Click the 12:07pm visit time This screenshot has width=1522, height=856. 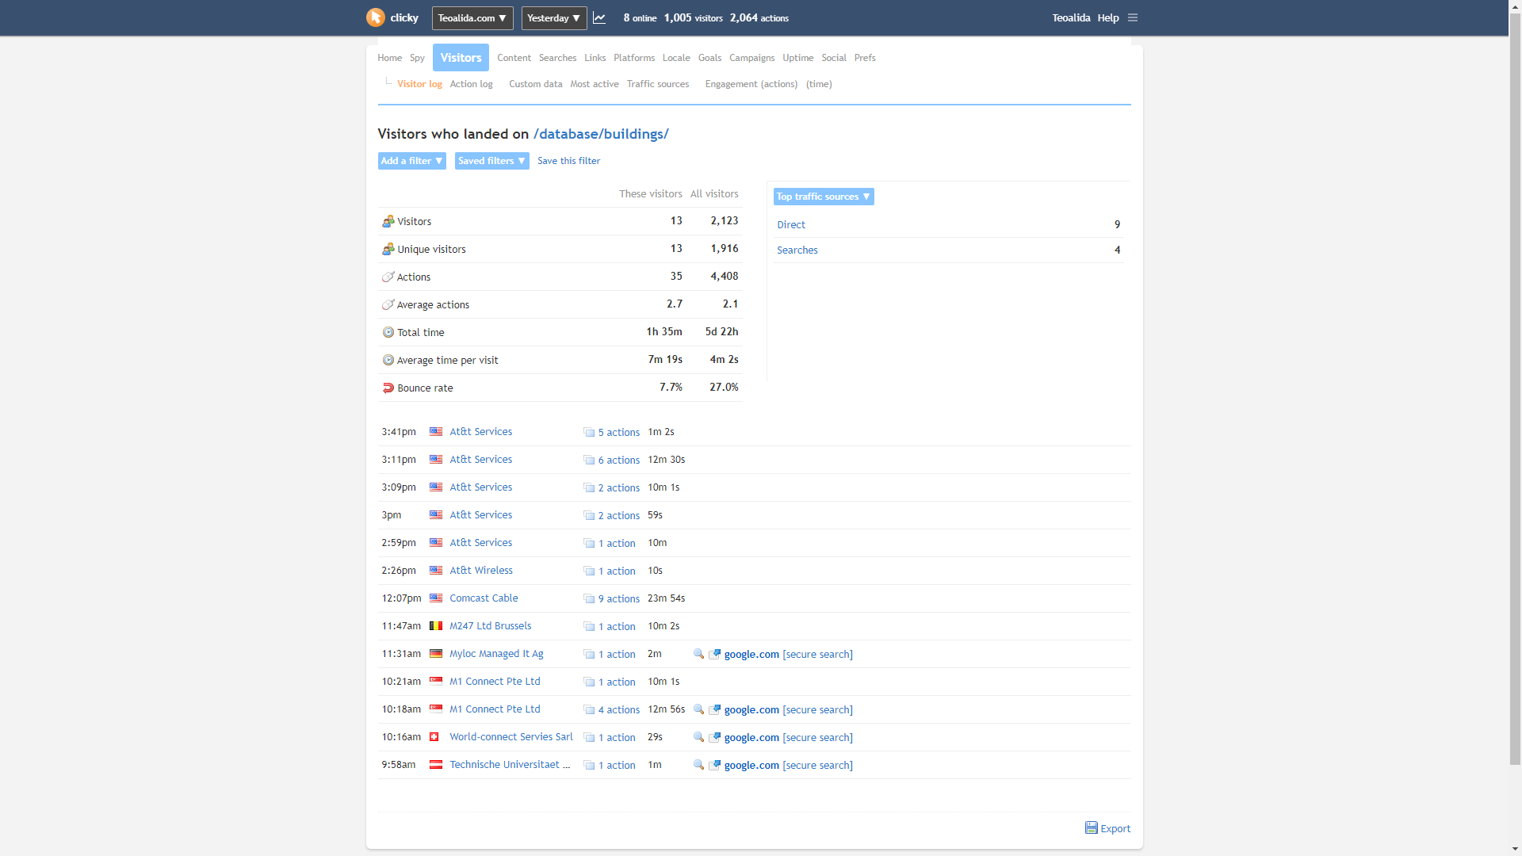coord(401,598)
